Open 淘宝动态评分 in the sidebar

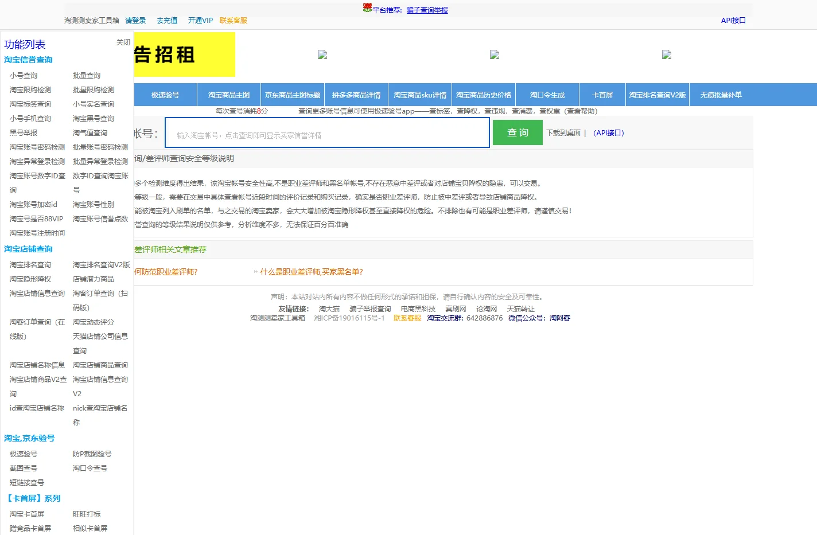coord(94,322)
